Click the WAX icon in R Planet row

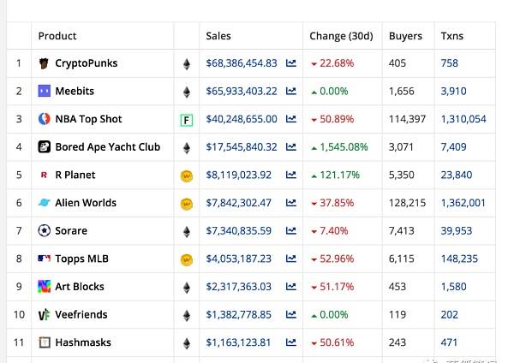pyautogui.click(x=187, y=176)
